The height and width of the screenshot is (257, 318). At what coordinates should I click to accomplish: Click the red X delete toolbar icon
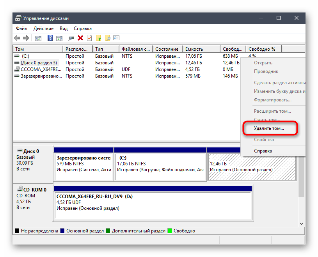point(80,38)
